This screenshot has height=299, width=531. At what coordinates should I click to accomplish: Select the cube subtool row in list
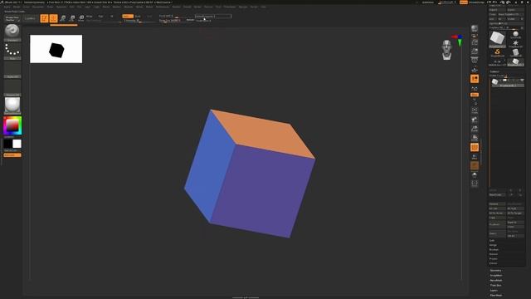point(507,82)
